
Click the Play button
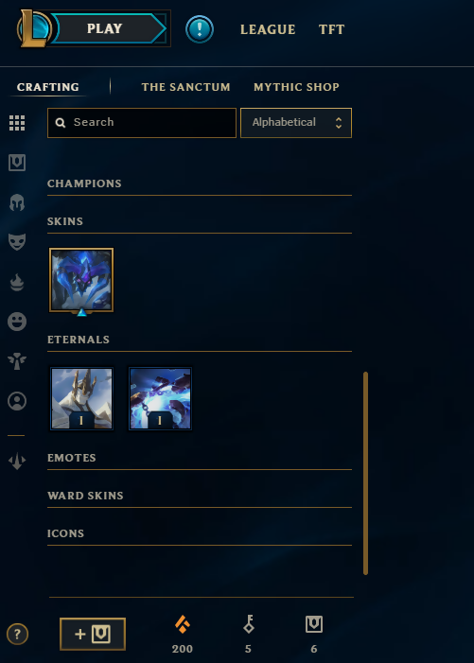[x=105, y=28]
